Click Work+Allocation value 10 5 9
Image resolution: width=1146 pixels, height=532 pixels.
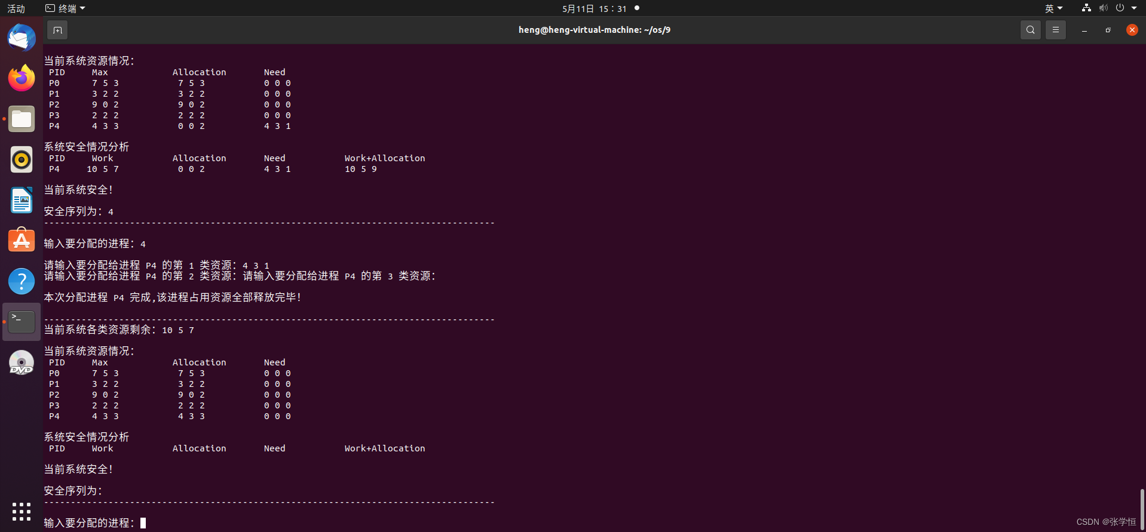pos(361,169)
